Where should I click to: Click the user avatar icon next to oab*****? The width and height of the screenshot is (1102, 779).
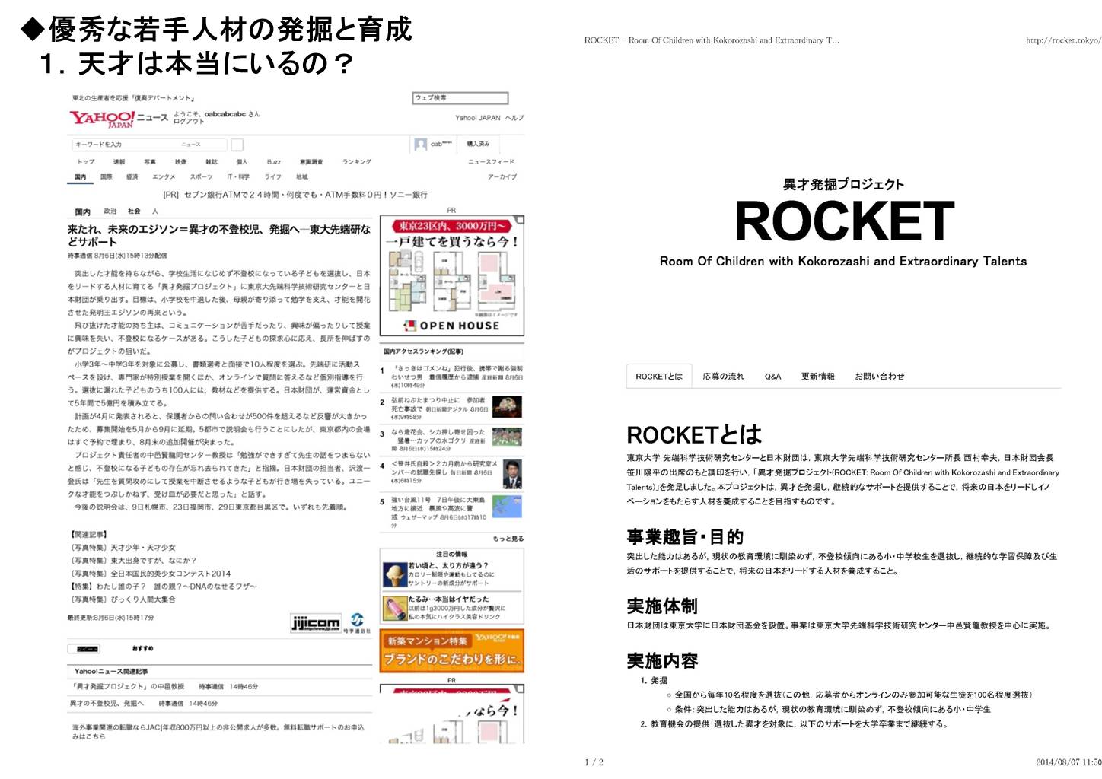(420, 144)
